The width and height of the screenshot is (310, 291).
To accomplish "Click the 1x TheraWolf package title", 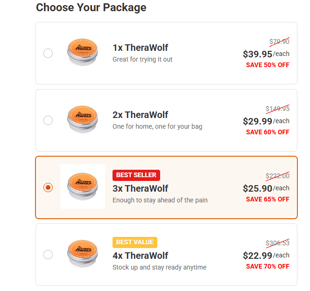I will 140,48.
